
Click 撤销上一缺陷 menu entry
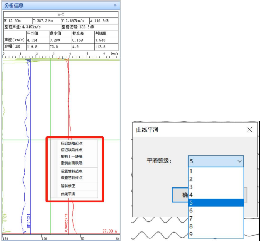pyautogui.click(x=71, y=156)
